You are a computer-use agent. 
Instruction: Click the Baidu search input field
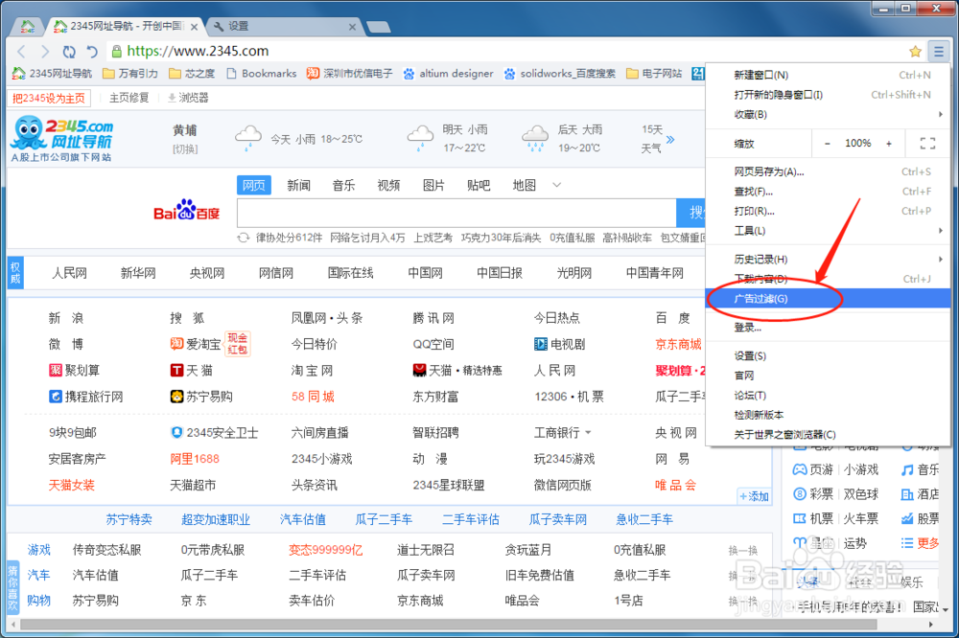(456, 212)
